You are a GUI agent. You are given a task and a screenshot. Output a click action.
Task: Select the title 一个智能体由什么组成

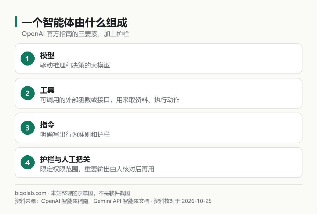point(74,23)
